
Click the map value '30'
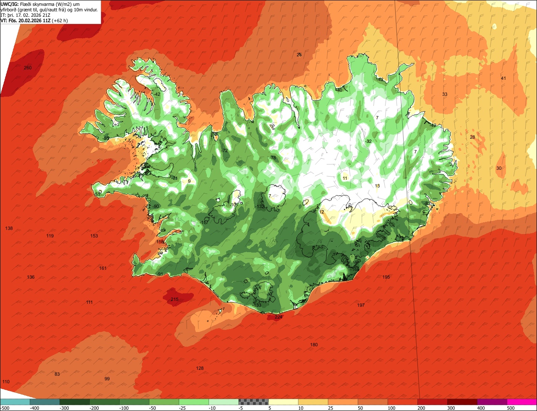coord(499,168)
